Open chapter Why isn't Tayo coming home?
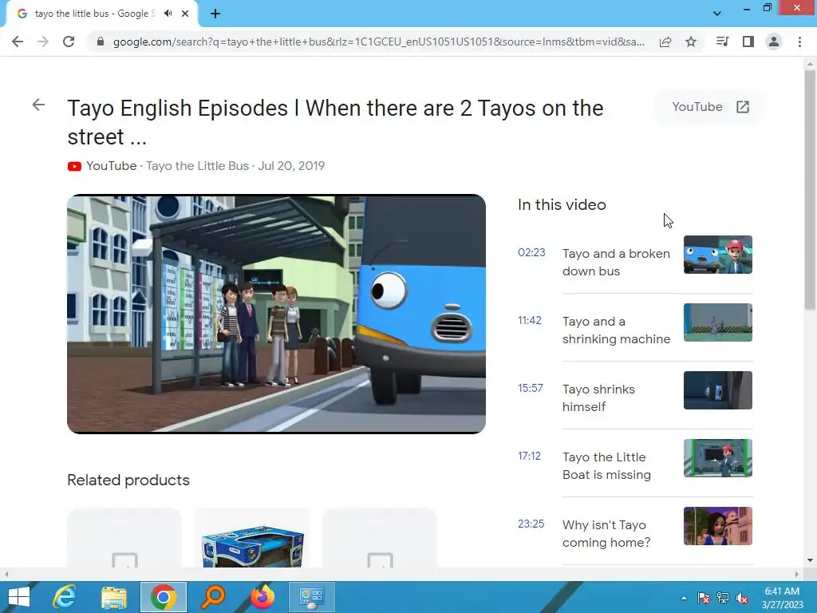Image resolution: width=817 pixels, height=613 pixels. [606, 533]
